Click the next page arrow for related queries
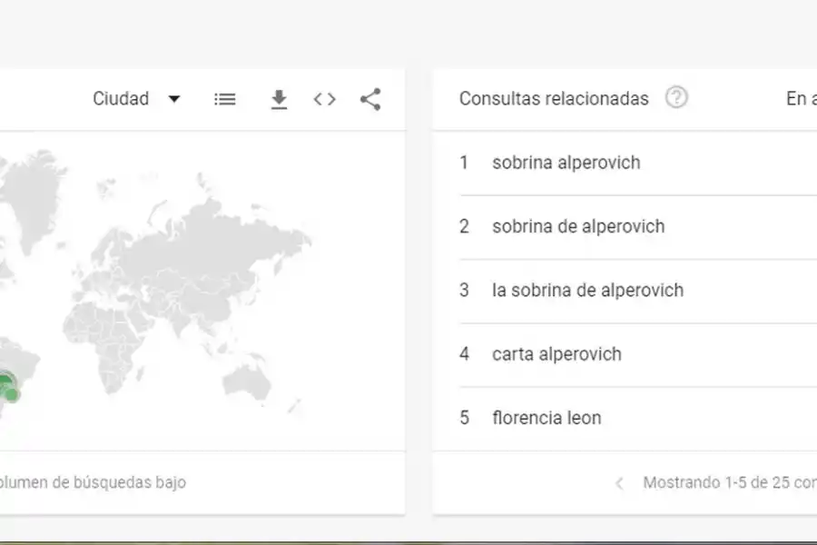The image size is (817, 545). [x=814, y=481]
